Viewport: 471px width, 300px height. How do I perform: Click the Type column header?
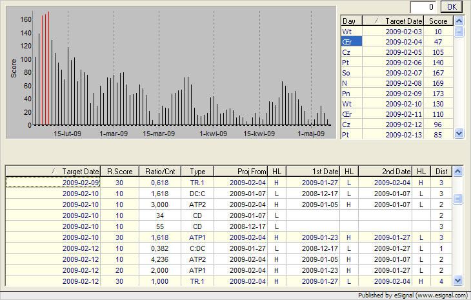coord(197,171)
